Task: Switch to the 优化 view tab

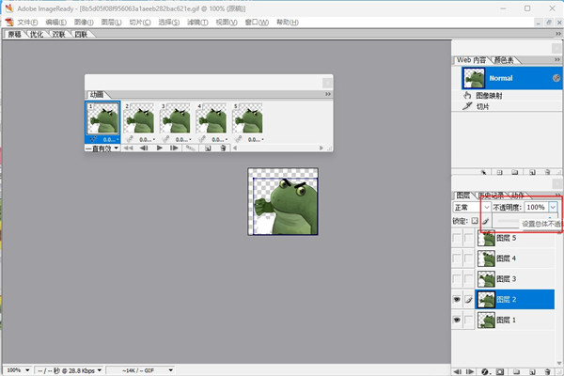Action: 37,34
